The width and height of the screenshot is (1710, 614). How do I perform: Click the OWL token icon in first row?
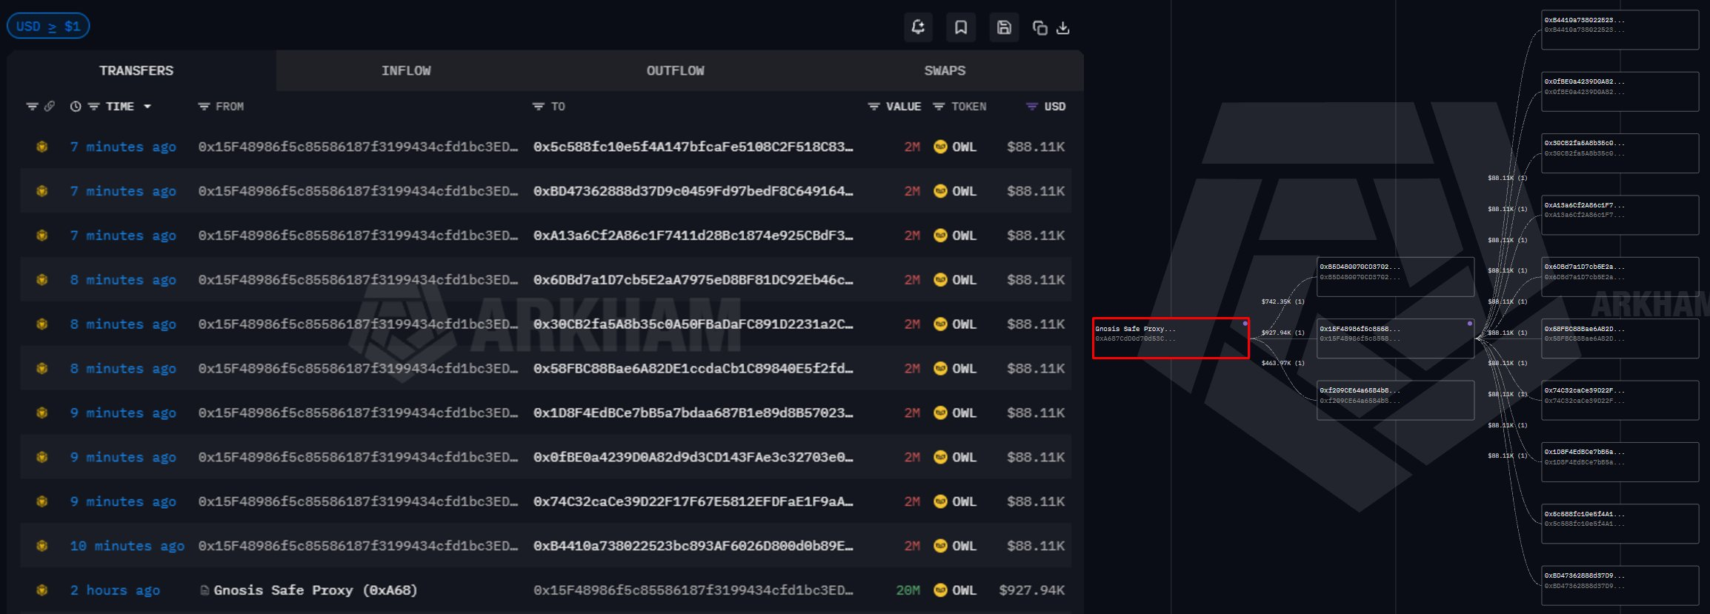coord(940,147)
